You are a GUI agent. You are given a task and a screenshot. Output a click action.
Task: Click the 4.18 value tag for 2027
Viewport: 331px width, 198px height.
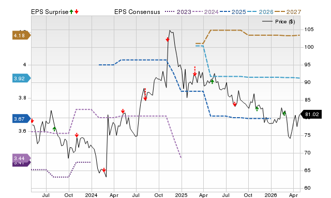(x=22, y=35)
